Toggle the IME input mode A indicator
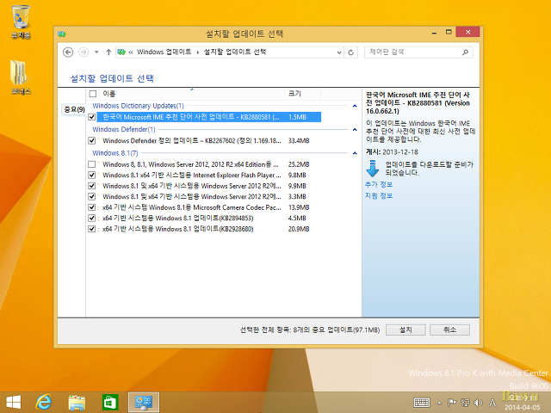551x413 pixels. pyautogui.click(x=492, y=403)
